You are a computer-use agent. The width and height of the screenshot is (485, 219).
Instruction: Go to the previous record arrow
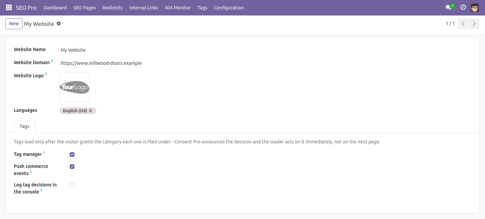(x=463, y=24)
